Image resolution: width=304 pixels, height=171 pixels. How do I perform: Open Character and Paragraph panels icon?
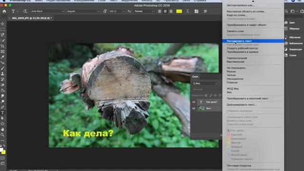pos(196,11)
